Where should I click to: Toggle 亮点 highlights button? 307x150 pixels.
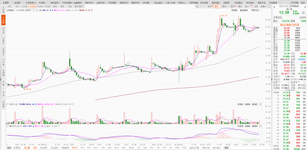click(x=210, y=6)
